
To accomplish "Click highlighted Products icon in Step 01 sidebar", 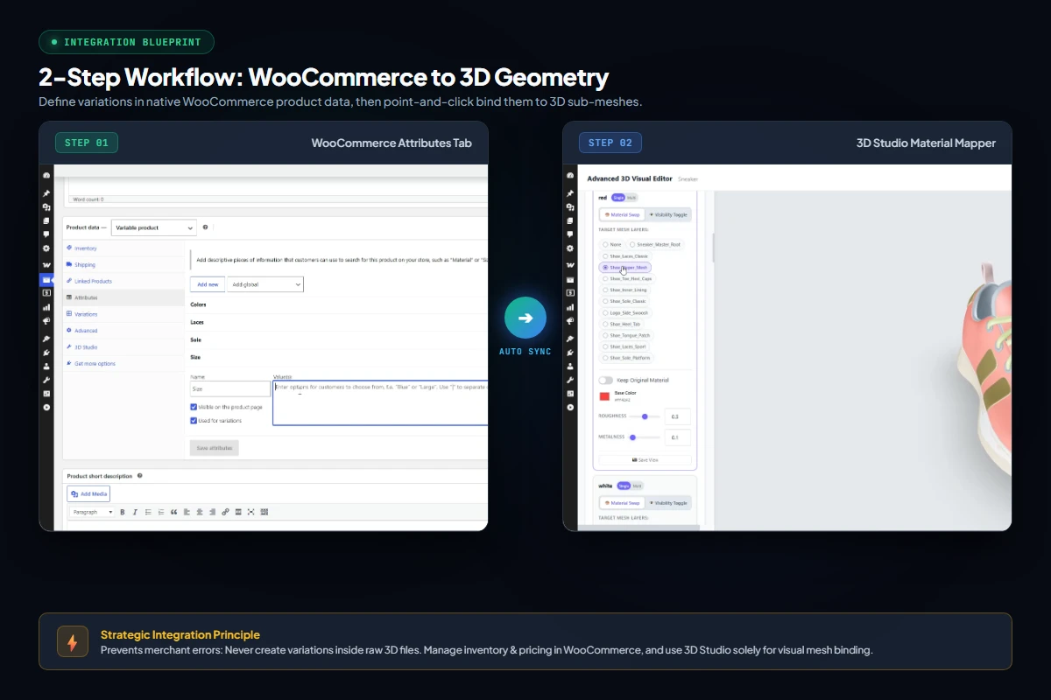I will point(46,280).
